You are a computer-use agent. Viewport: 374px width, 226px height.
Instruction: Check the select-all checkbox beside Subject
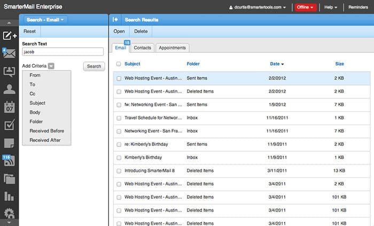coord(119,64)
